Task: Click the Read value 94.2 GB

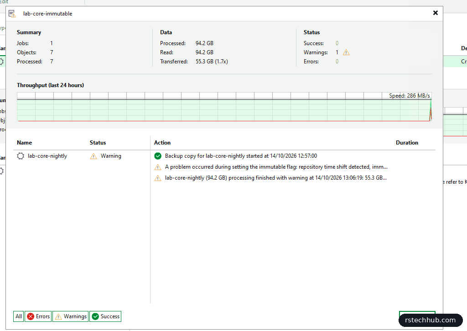Action: pos(204,52)
